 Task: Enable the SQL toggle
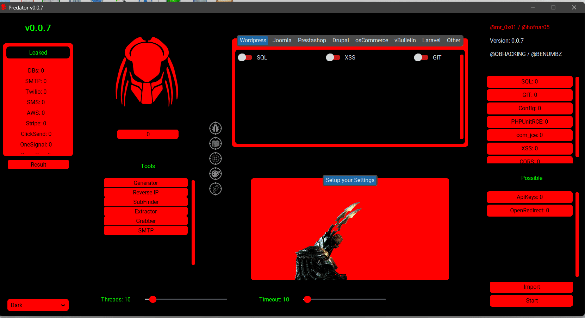tap(245, 57)
